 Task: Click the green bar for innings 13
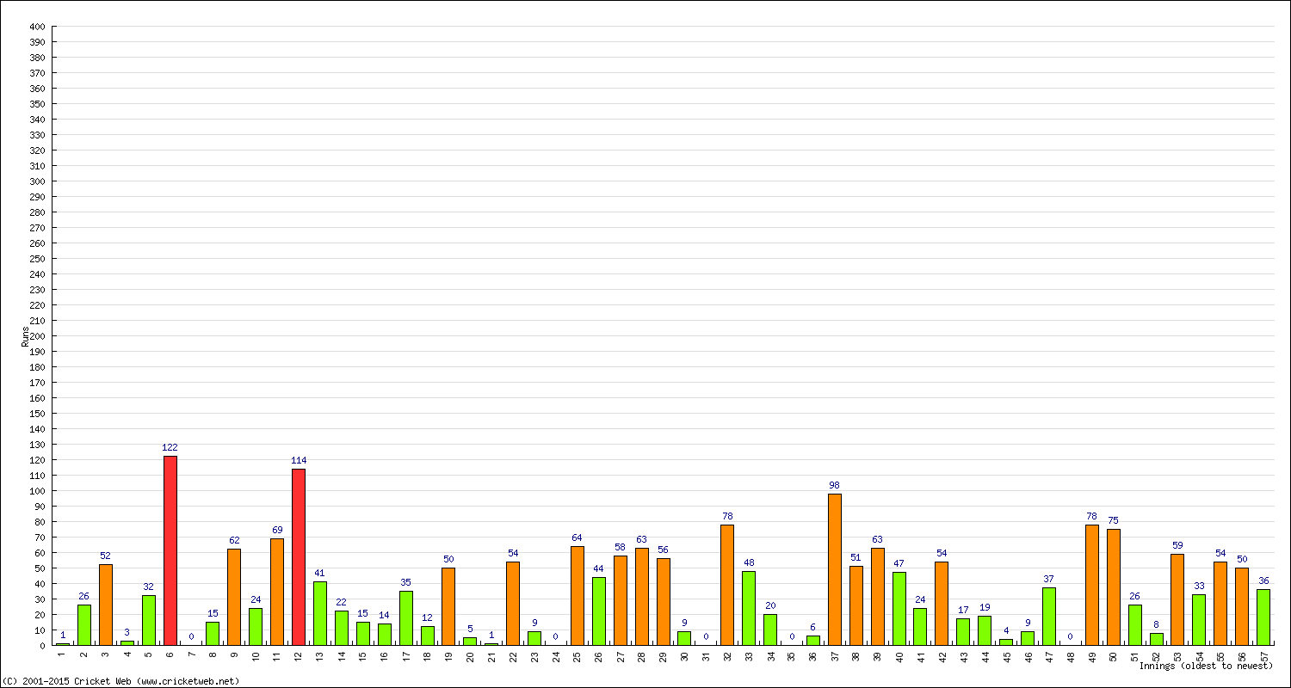320,613
